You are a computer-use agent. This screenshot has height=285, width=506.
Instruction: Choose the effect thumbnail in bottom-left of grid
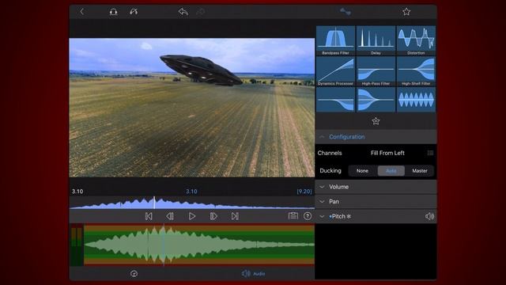335,100
